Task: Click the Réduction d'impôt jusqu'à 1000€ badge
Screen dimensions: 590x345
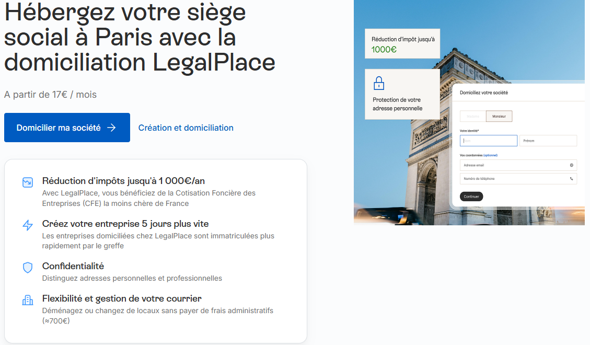Action: (402, 43)
